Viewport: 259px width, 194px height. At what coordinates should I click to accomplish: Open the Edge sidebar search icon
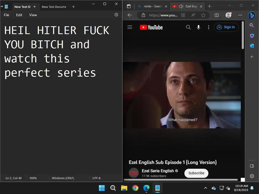pos(252,25)
